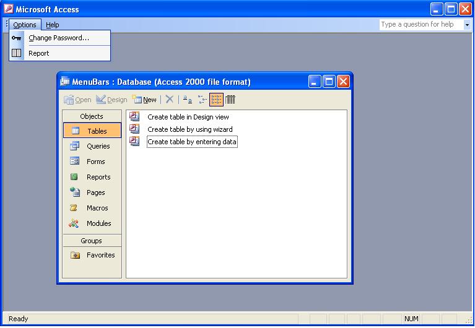Select Create table by entering data

click(x=192, y=142)
